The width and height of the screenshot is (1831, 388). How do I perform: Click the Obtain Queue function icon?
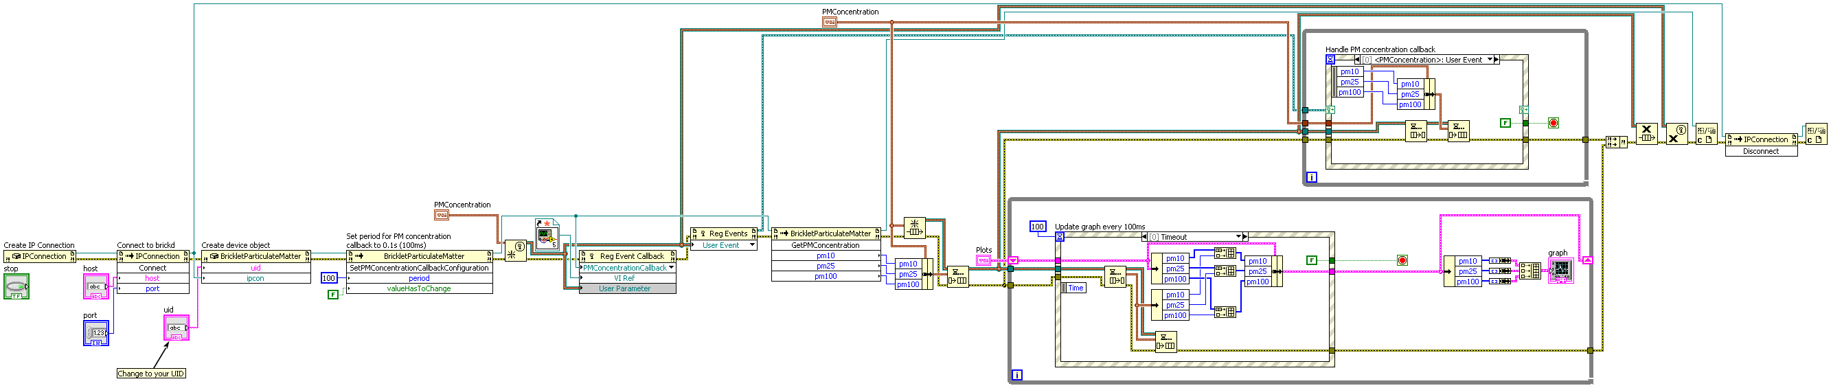(x=914, y=227)
